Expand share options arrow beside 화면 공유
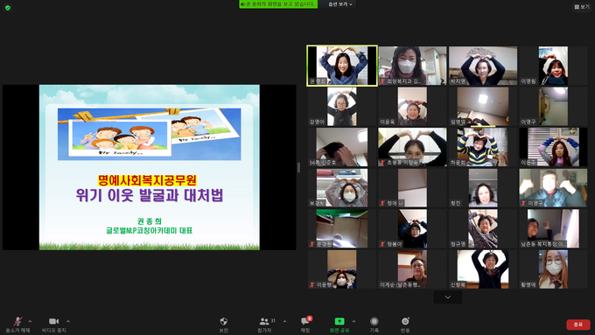595x335 pixels. coord(353,321)
